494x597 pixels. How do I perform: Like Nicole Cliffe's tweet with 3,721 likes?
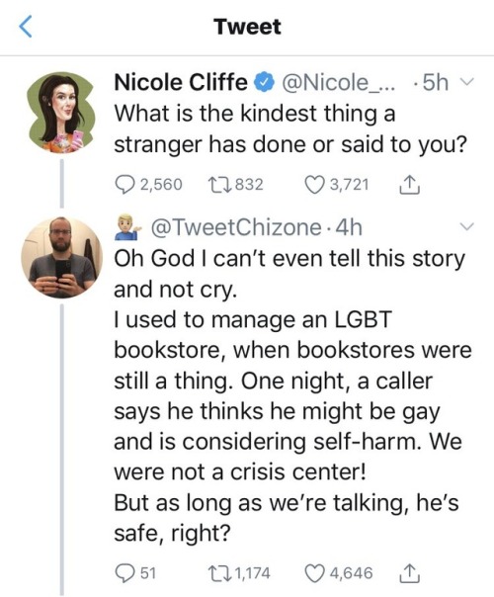(x=337, y=185)
